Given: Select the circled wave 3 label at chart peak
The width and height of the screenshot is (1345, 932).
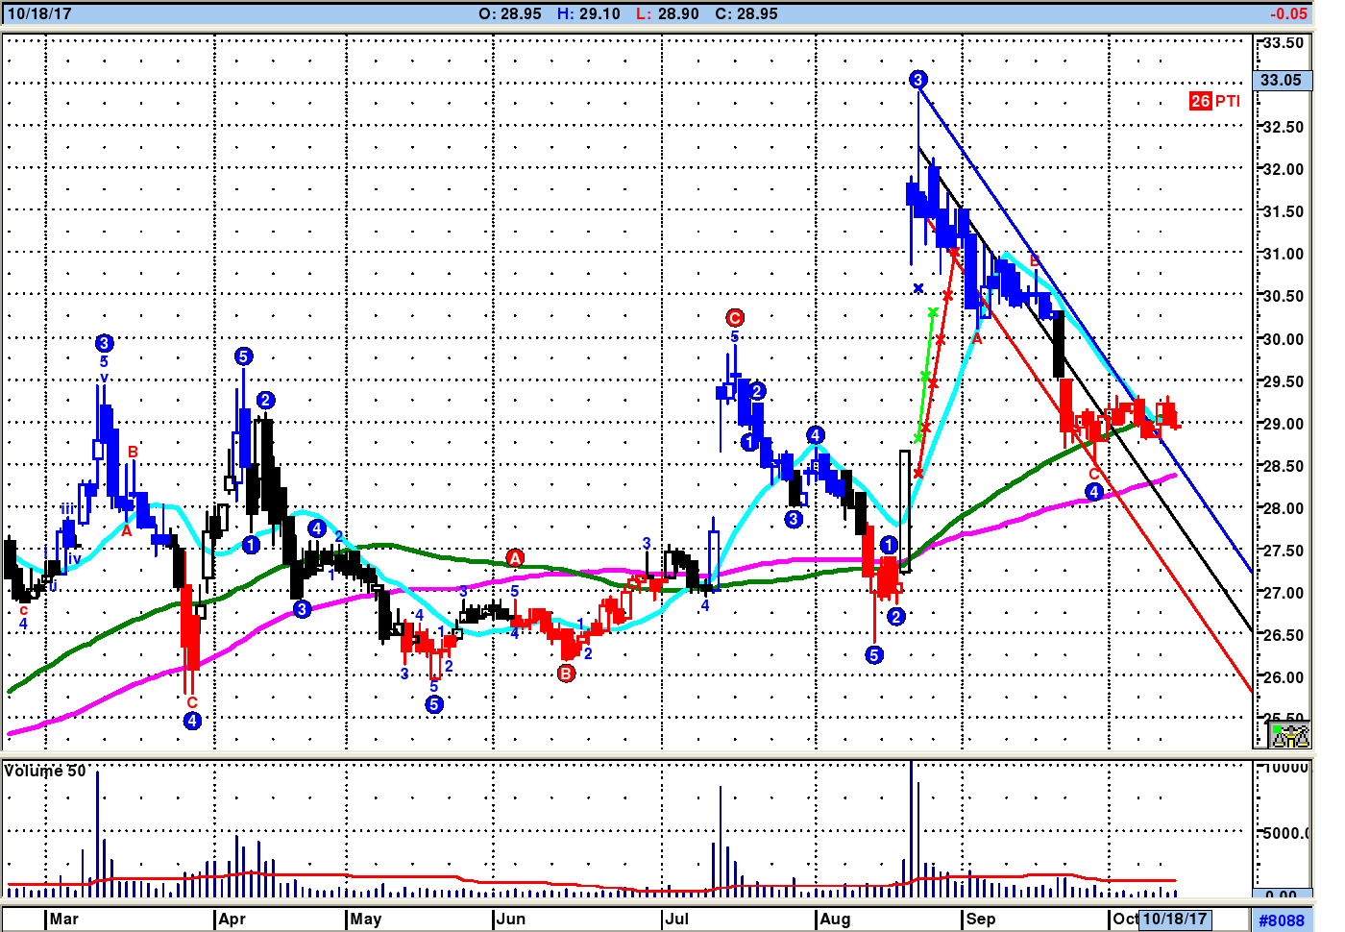Looking at the screenshot, I should [918, 80].
